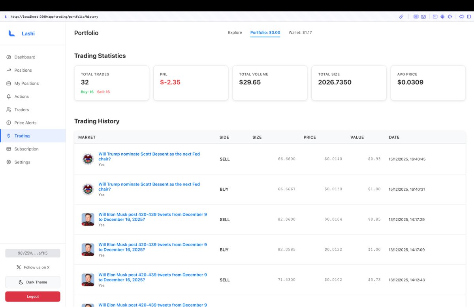
Task: Click the Traders people icon
Action: point(9,110)
